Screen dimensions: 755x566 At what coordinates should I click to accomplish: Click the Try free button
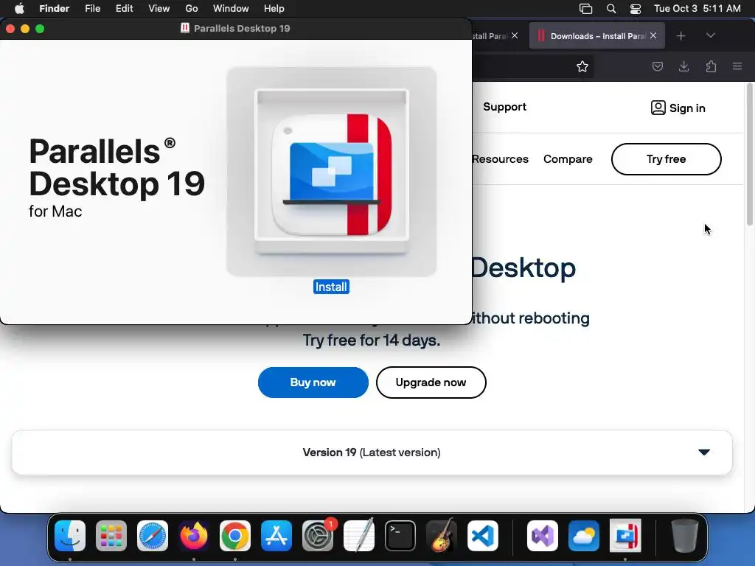click(666, 159)
